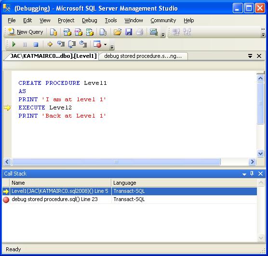Click the Open File folder icon
Viewport: 268px width, 256px height.
coord(118,32)
